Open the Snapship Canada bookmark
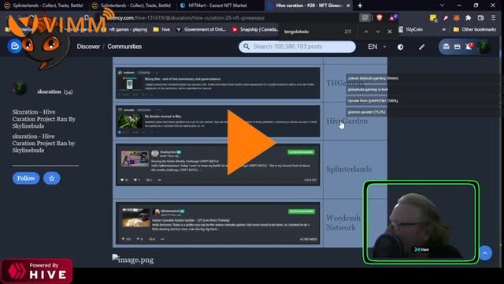The image size is (504, 284). (255, 29)
